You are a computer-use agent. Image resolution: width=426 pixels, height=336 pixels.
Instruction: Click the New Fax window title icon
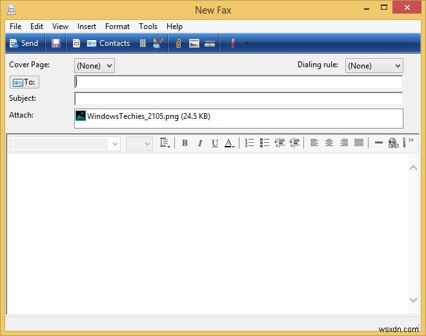pos(11,10)
